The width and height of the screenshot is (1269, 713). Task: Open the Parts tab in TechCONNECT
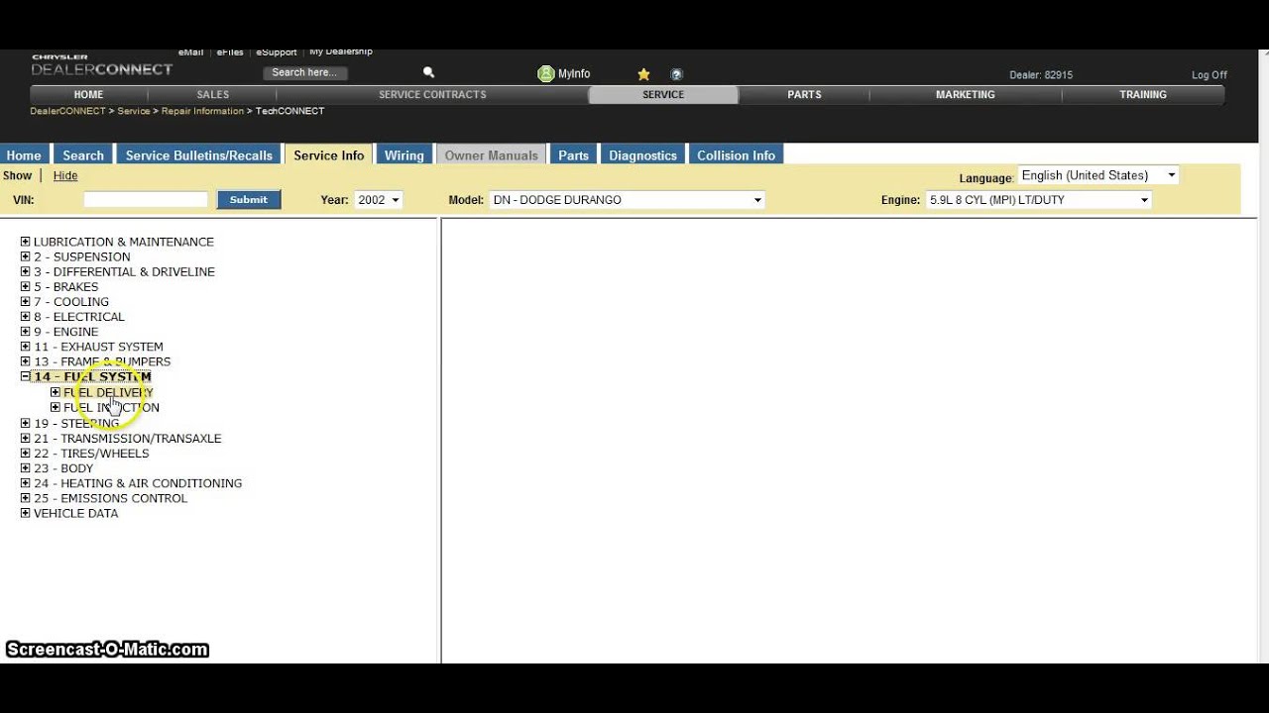(x=573, y=155)
